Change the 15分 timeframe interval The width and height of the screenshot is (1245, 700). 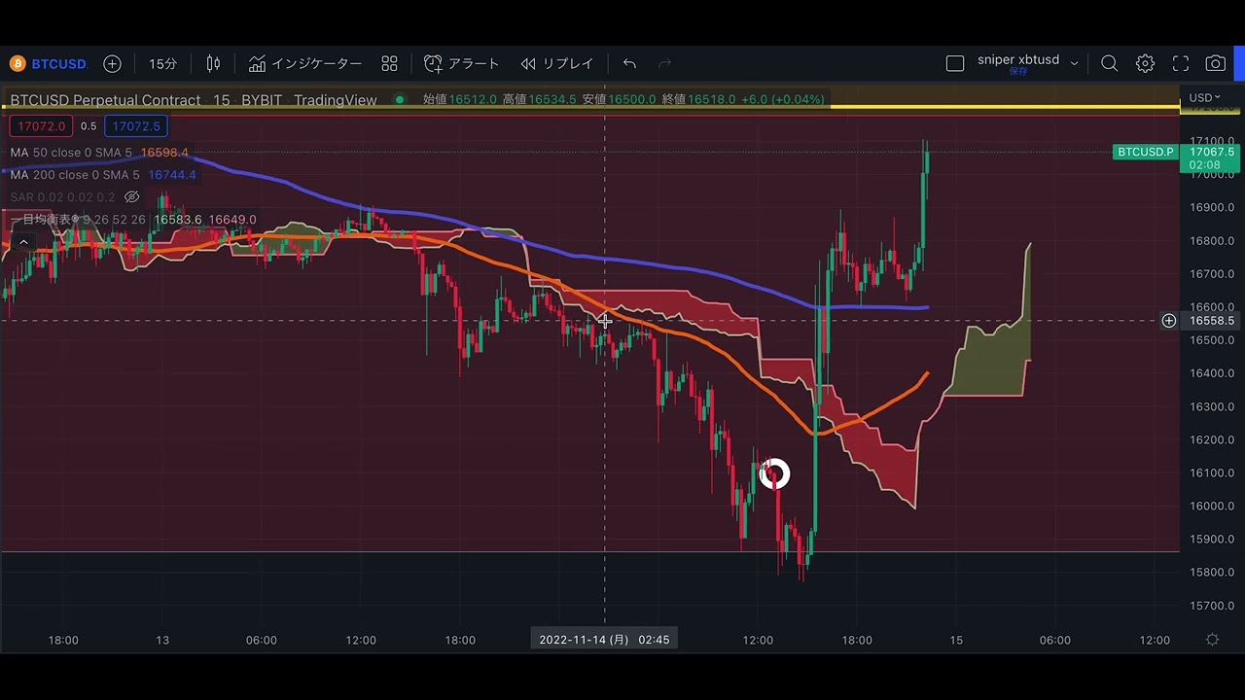coord(162,63)
